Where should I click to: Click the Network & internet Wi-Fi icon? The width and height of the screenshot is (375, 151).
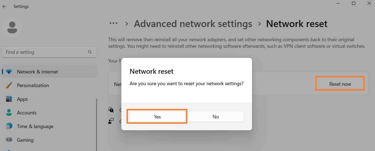9,72
